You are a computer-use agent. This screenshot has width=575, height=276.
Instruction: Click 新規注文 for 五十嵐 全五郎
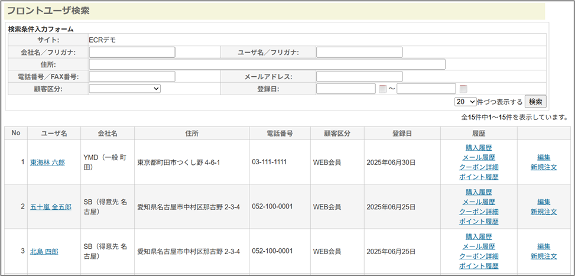[544, 212]
